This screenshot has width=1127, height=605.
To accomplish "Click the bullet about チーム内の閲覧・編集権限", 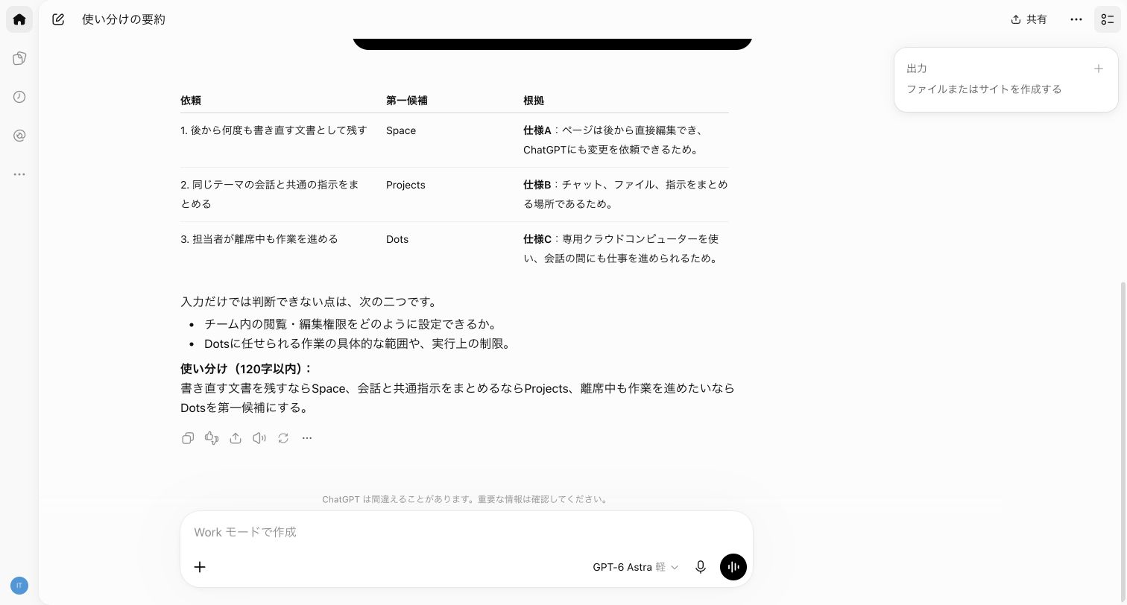I will [x=350, y=324].
